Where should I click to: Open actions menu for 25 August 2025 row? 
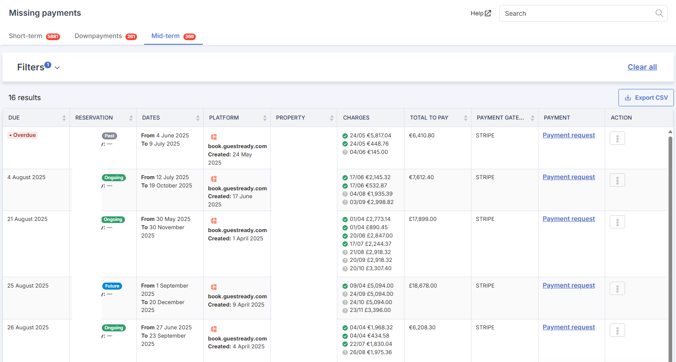coord(617,289)
